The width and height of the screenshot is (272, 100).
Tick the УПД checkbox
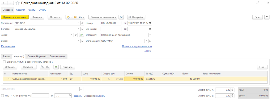coord(2,96)
